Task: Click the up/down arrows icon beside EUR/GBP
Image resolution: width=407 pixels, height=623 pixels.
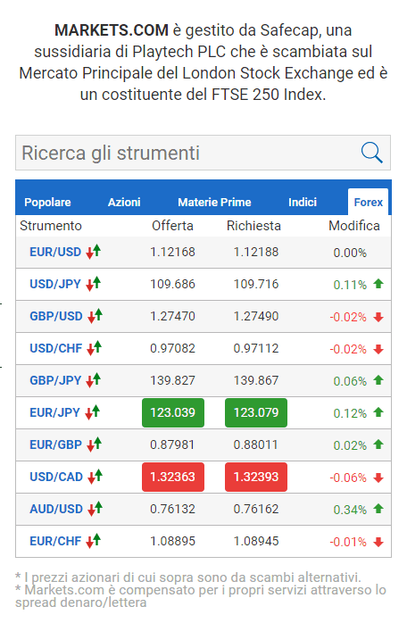Action: tap(95, 445)
